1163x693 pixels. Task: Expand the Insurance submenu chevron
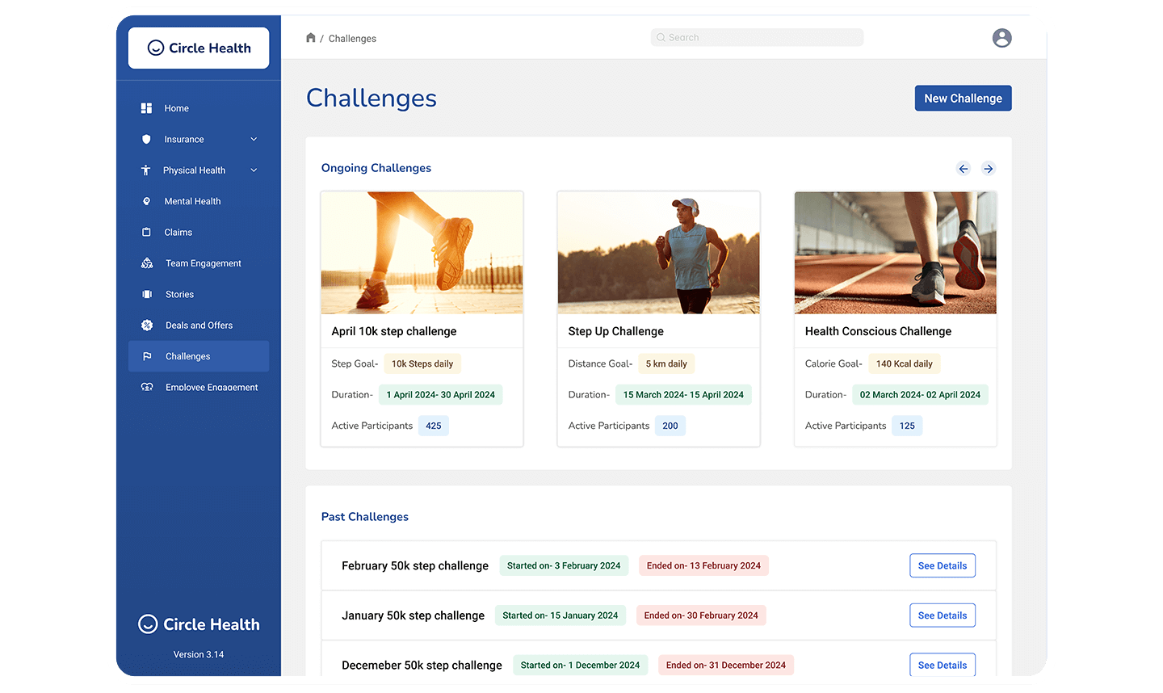(x=254, y=139)
